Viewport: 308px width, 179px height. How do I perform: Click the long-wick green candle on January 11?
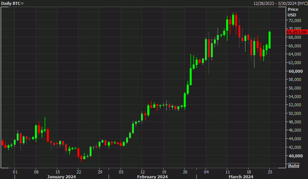(x=45, y=125)
